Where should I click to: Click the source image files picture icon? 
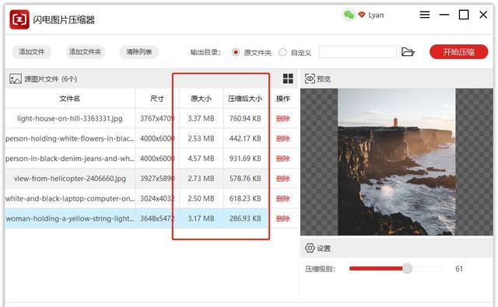[16, 78]
